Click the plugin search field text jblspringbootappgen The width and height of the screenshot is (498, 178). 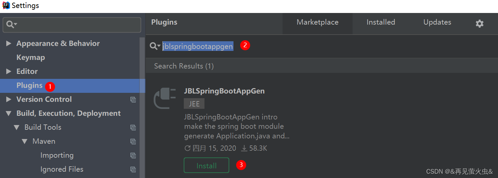tap(198, 46)
